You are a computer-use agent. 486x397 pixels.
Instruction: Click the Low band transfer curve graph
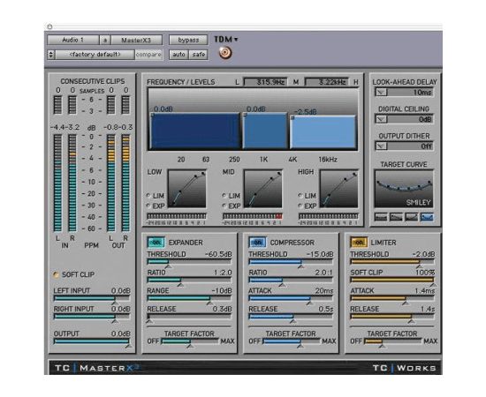click(187, 189)
